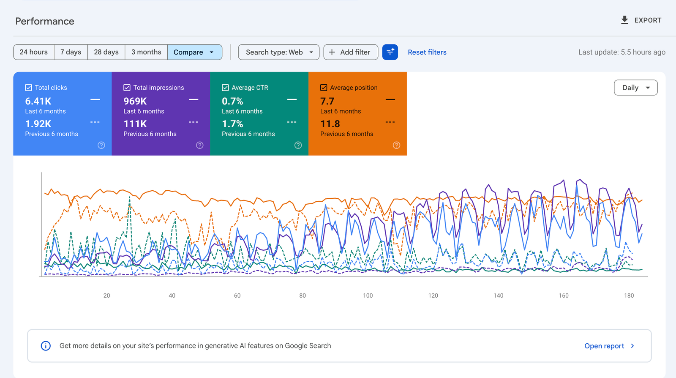Click the Open report link
Screen dimensions: 676x378
[609, 346]
